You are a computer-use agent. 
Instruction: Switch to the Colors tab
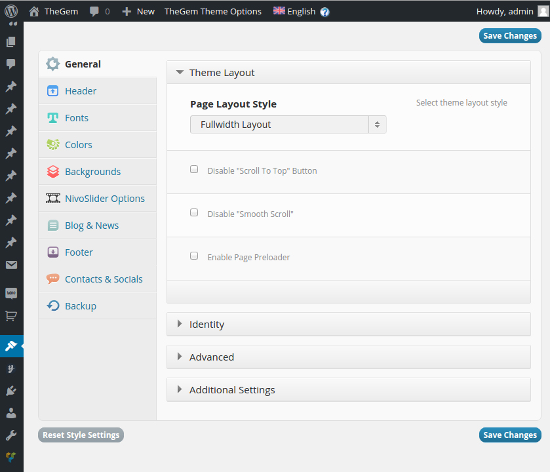pos(78,145)
